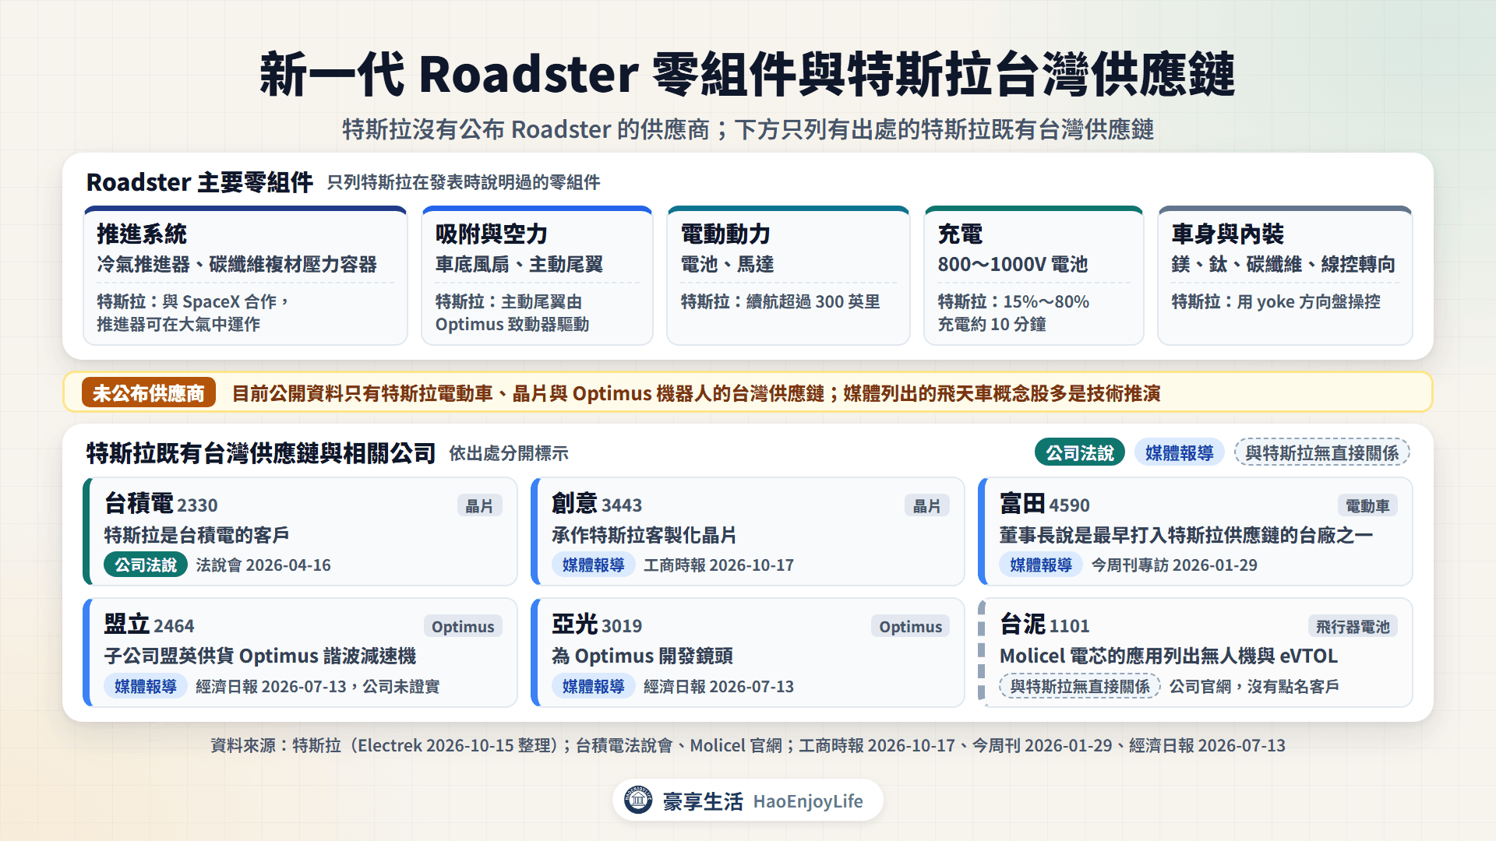
Task: Click the text 今周刊專訪 2026-01-29
Action: 1174,565
